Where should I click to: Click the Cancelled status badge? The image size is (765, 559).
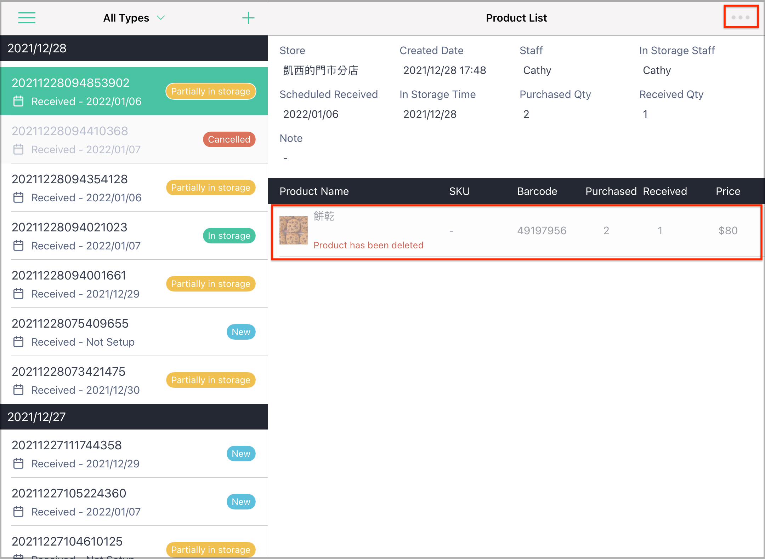229,139
